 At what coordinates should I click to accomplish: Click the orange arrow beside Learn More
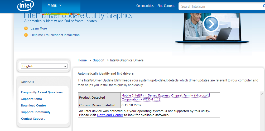pos(26,28)
